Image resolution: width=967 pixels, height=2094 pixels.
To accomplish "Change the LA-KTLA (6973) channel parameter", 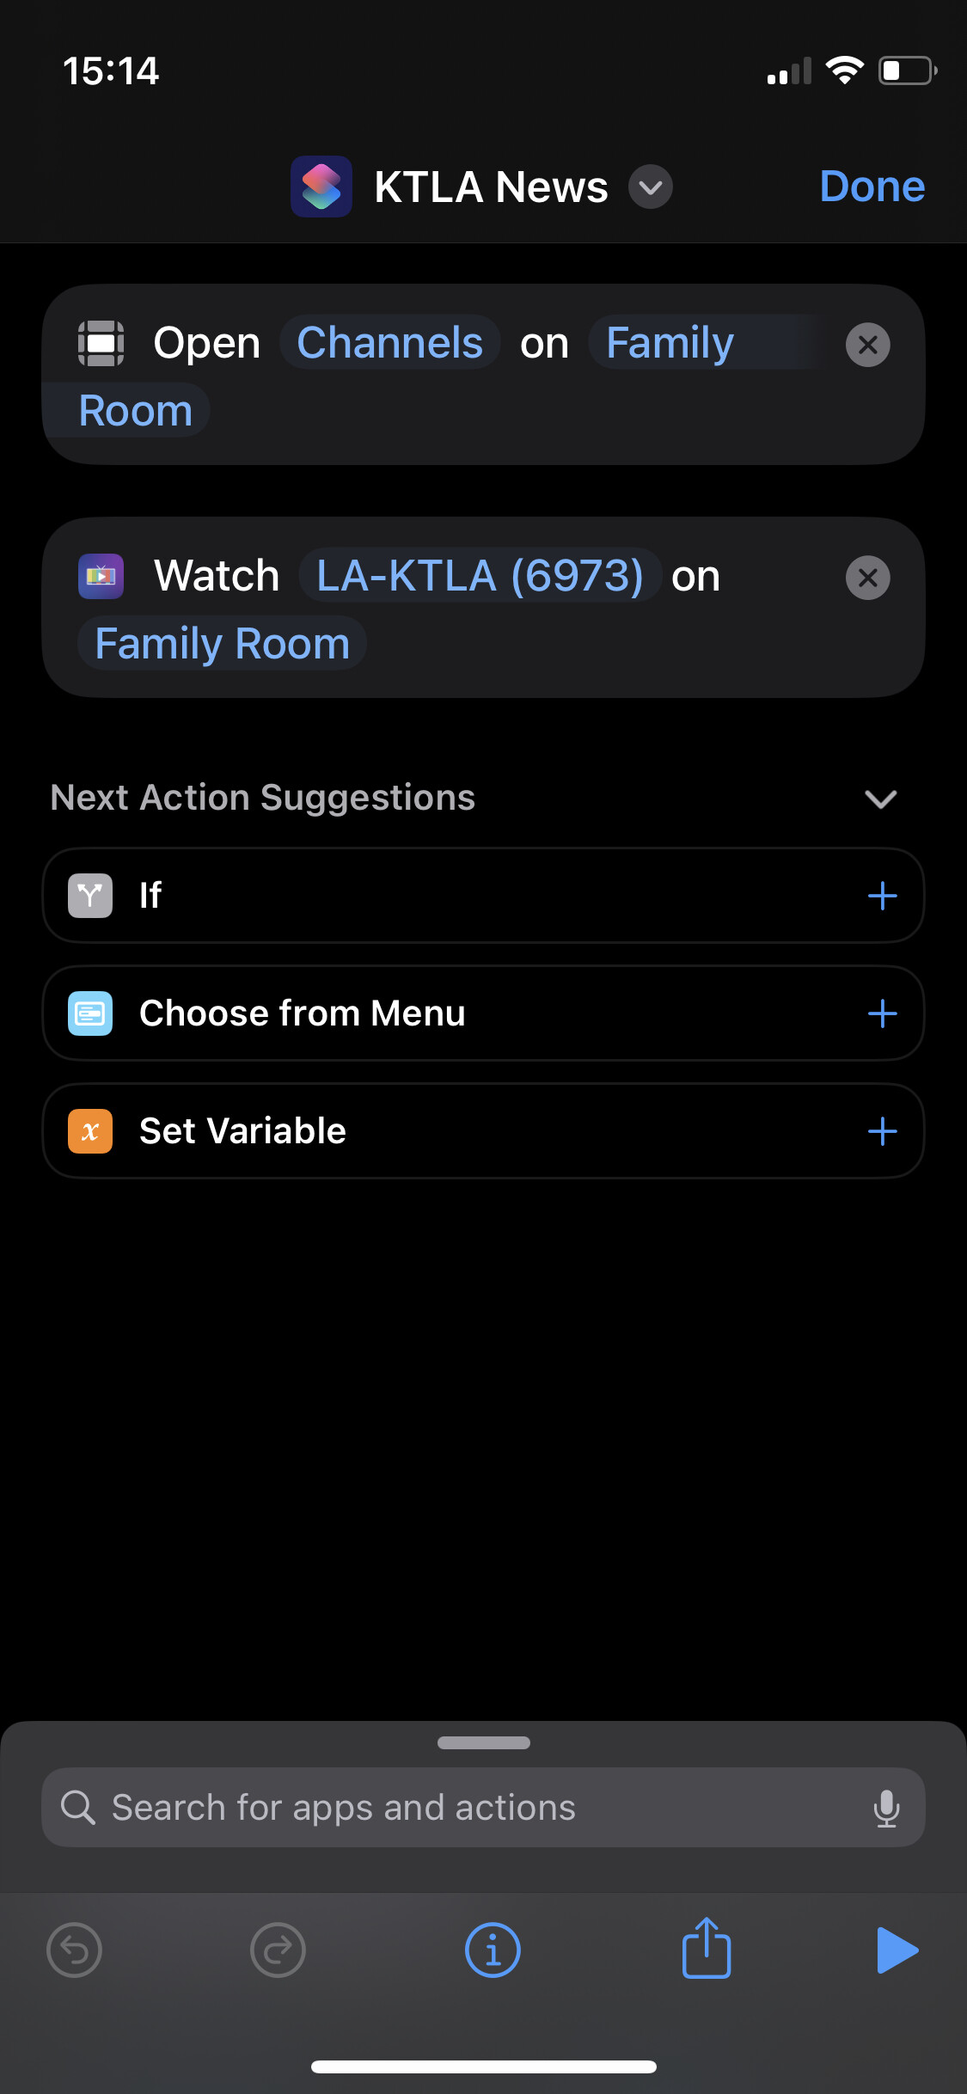I will 480,575.
